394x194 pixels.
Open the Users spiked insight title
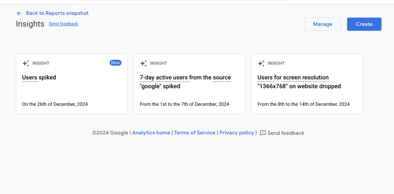coord(39,77)
